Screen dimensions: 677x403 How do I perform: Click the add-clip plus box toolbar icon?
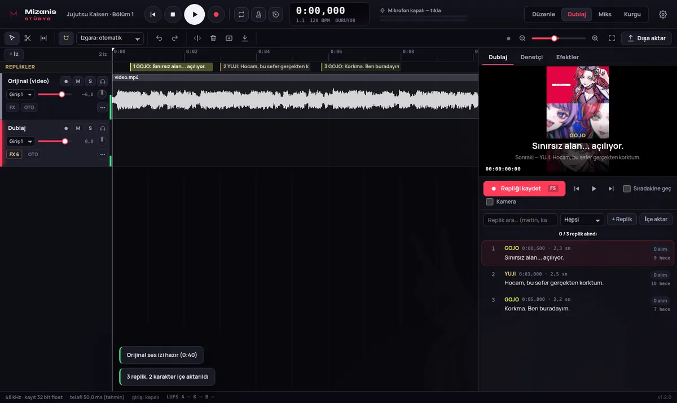pos(229,38)
